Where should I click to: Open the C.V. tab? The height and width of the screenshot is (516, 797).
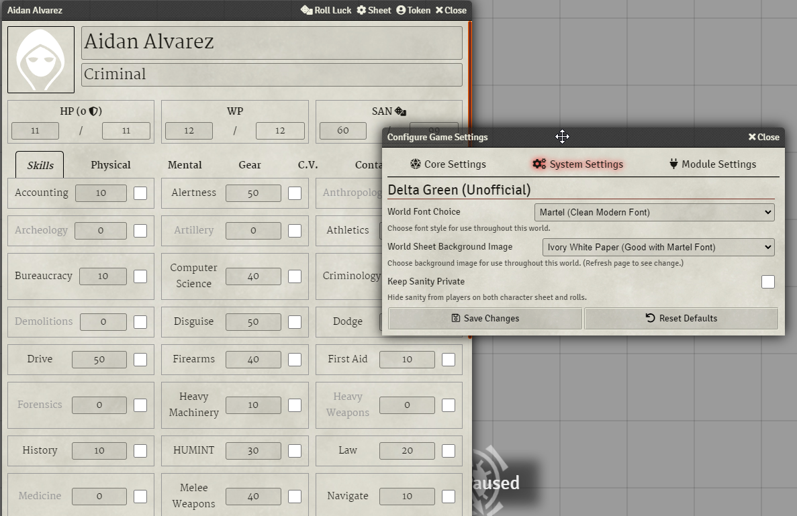[308, 165]
